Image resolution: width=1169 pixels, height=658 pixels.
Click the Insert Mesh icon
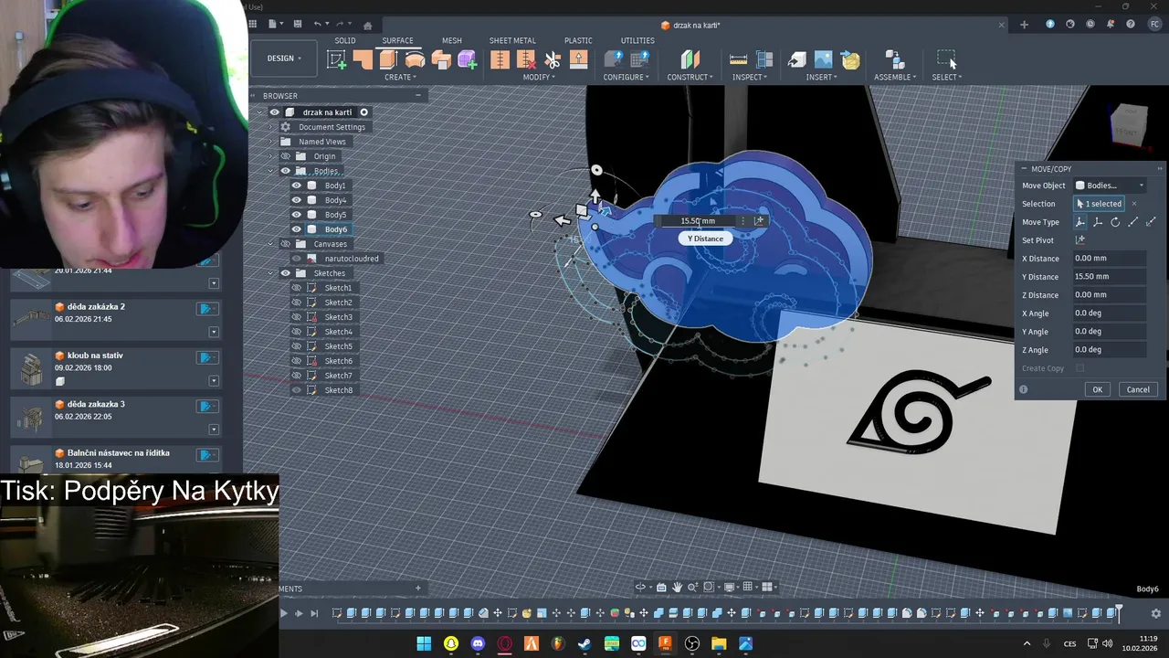tap(850, 59)
